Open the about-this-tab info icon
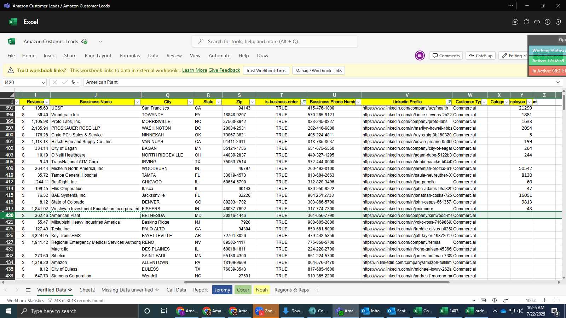 pos(548,22)
